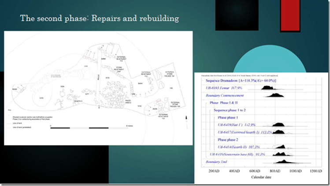The image size is (330, 186).
Task: Click the black-and-white scale bar on plan
Action: [x=89, y=128]
